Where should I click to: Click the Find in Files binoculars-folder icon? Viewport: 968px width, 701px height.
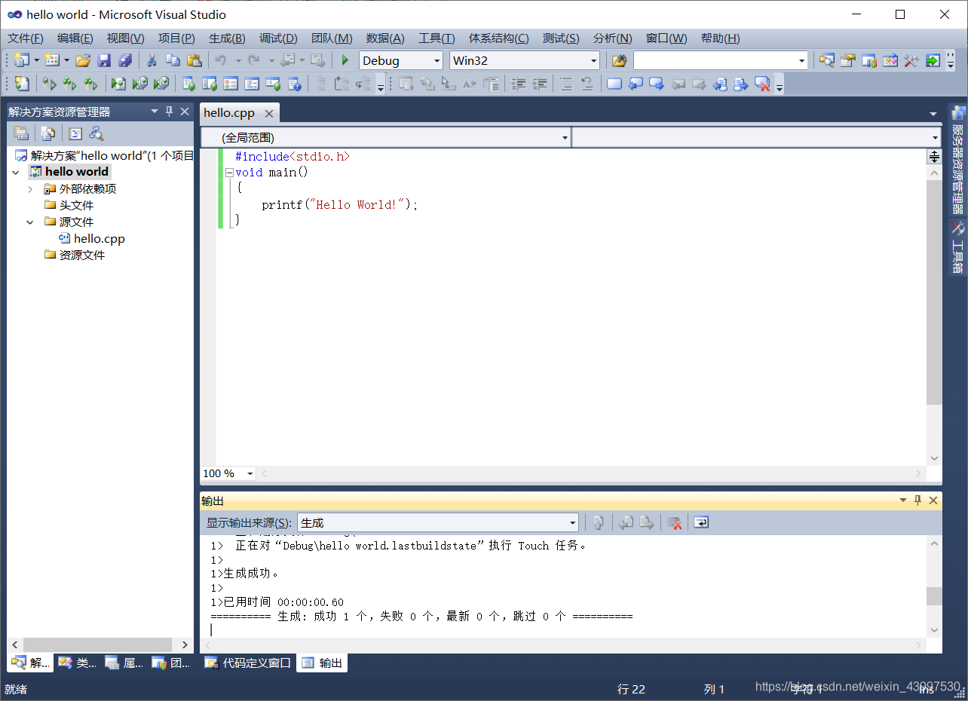[x=619, y=61]
